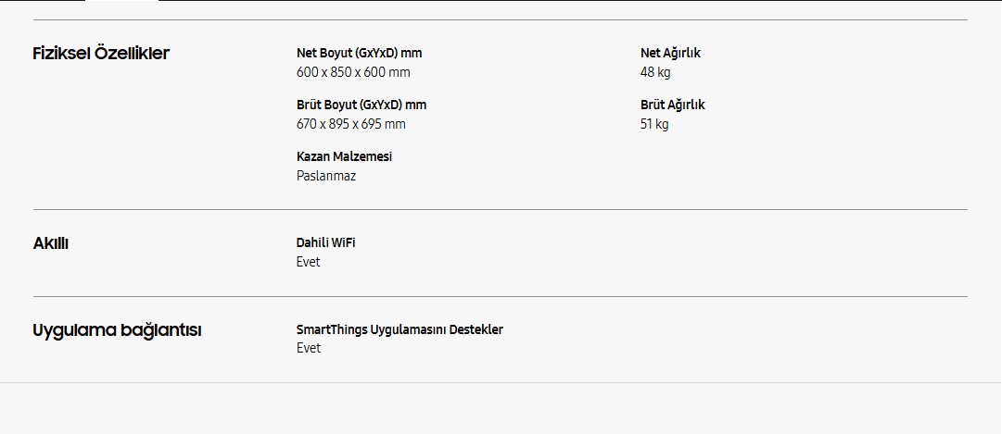Click the 670 x 895 x 695 mm value
This screenshot has width=1002, height=434.
click(351, 124)
